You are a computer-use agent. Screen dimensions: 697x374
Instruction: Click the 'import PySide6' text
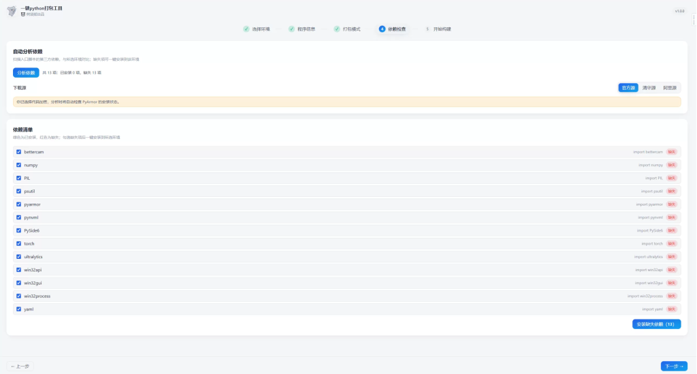[x=650, y=230]
